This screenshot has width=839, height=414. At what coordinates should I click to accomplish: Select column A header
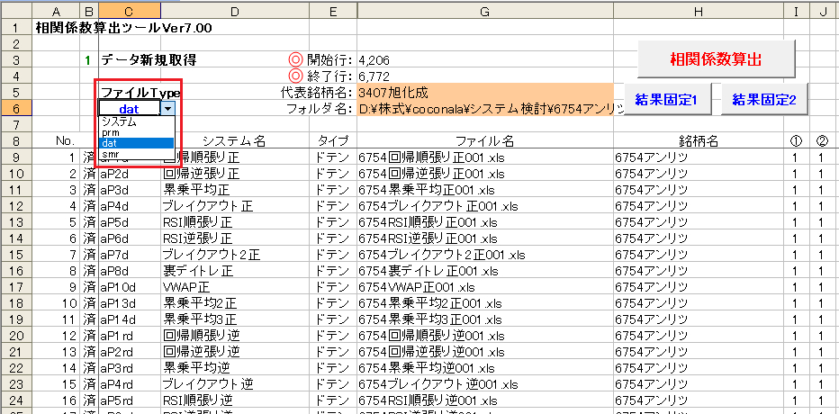tap(56, 12)
